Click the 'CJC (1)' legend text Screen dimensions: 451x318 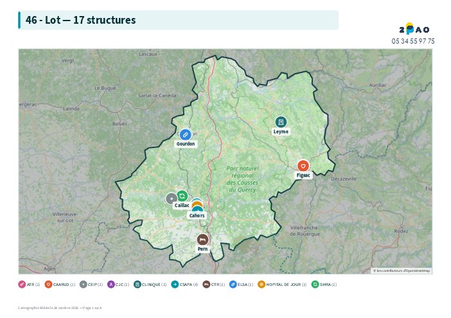[122, 285]
